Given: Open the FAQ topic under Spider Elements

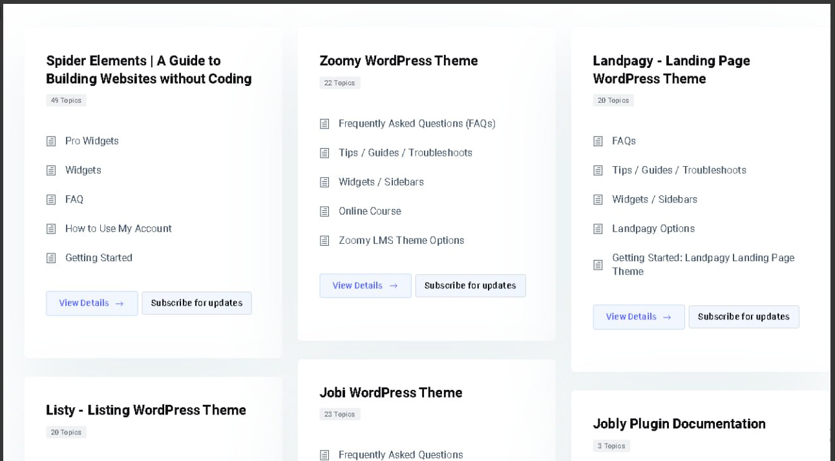Looking at the screenshot, I should point(74,199).
